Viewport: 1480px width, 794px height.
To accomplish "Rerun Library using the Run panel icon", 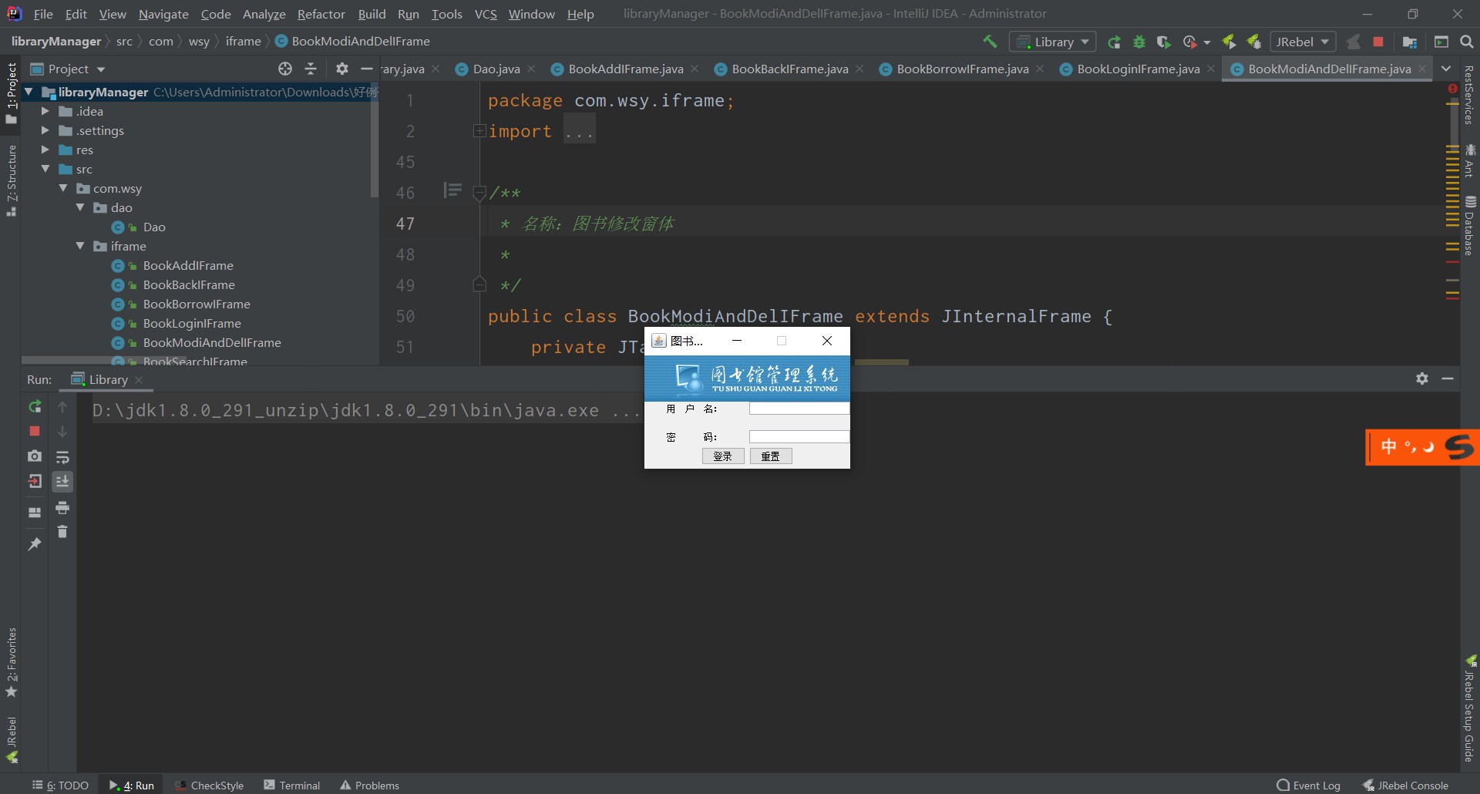I will [35, 406].
